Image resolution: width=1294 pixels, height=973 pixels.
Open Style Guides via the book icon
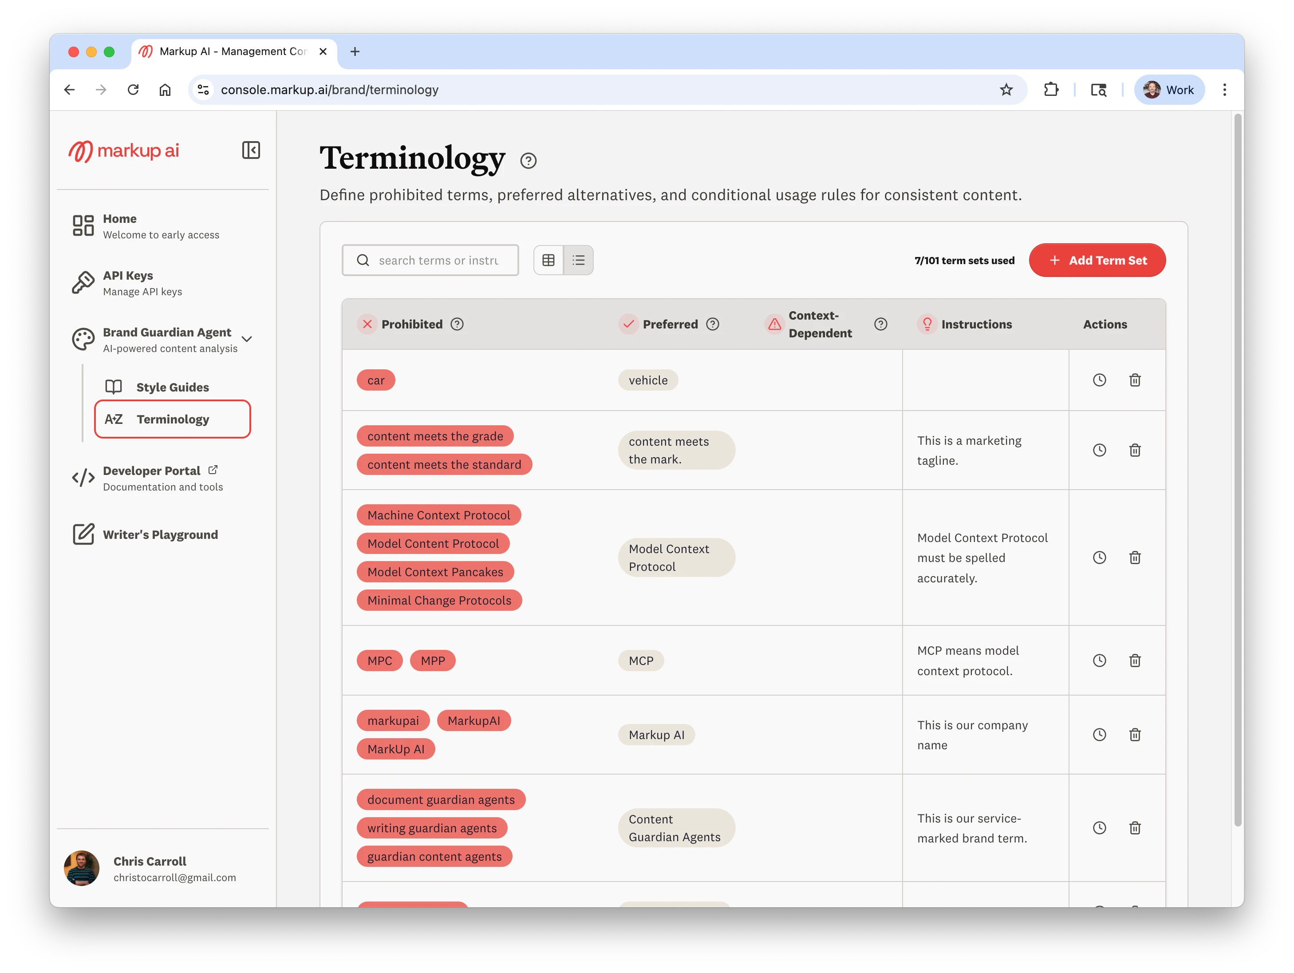[x=114, y=387]
